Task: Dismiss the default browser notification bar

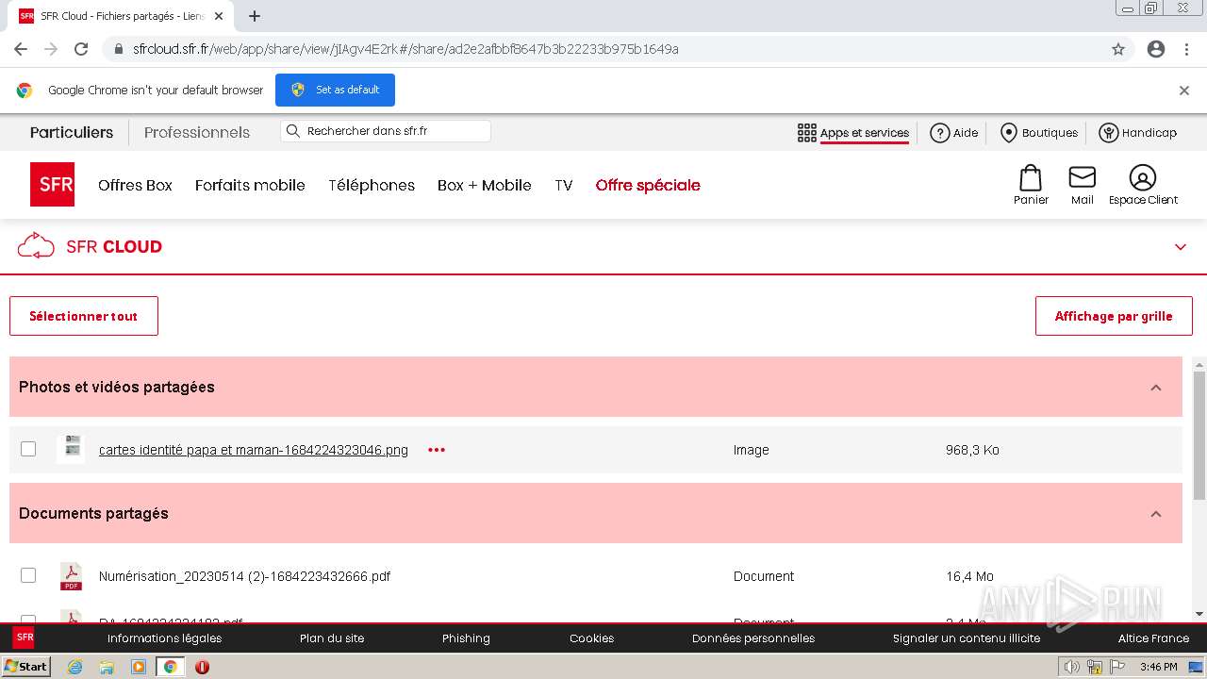Action: pos(1184,91)
